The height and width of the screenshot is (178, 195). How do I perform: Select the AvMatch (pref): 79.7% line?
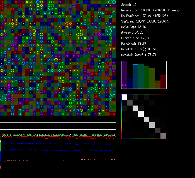(139, 55)
